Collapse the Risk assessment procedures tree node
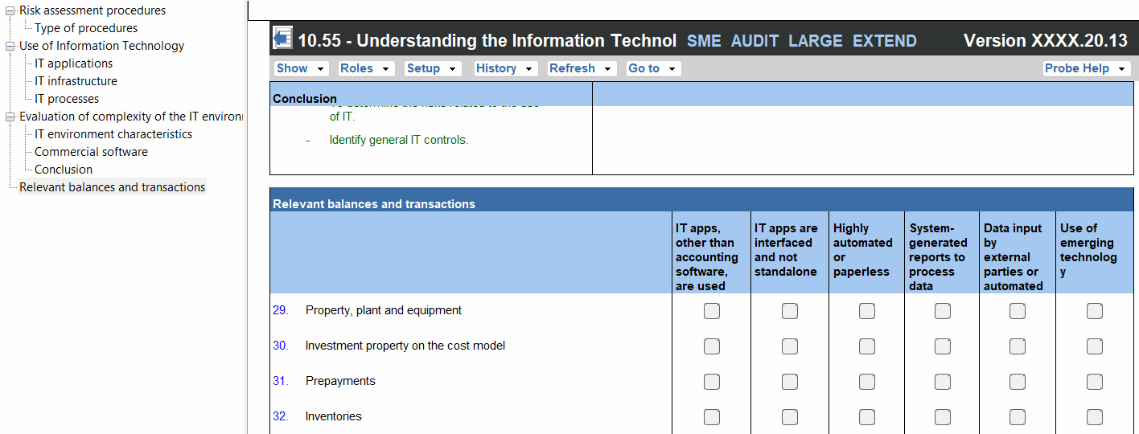Image resolution: width=1139 pixels, height=434 pixels. pyautogui.click(x=10, y=11)
